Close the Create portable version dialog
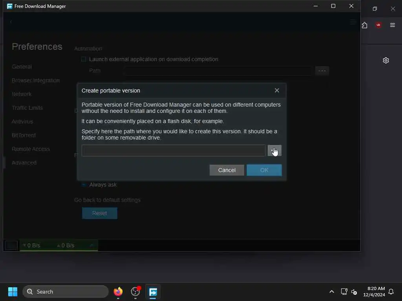 tap(277, 91)
